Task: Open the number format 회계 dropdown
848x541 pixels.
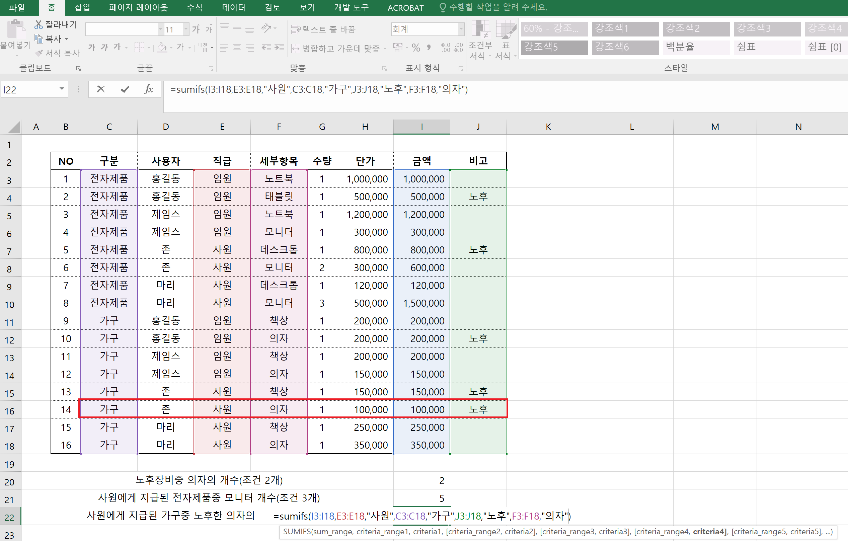Action: click(461, 29)
